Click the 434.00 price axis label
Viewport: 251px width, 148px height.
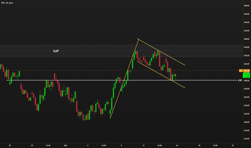point(246,64)
